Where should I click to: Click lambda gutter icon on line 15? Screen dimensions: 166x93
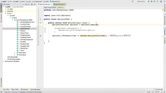coord(40,36)
